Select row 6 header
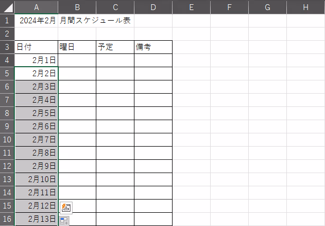Image resolution: width=325 pixels, height=226 pixels. (x=7, y=87)
